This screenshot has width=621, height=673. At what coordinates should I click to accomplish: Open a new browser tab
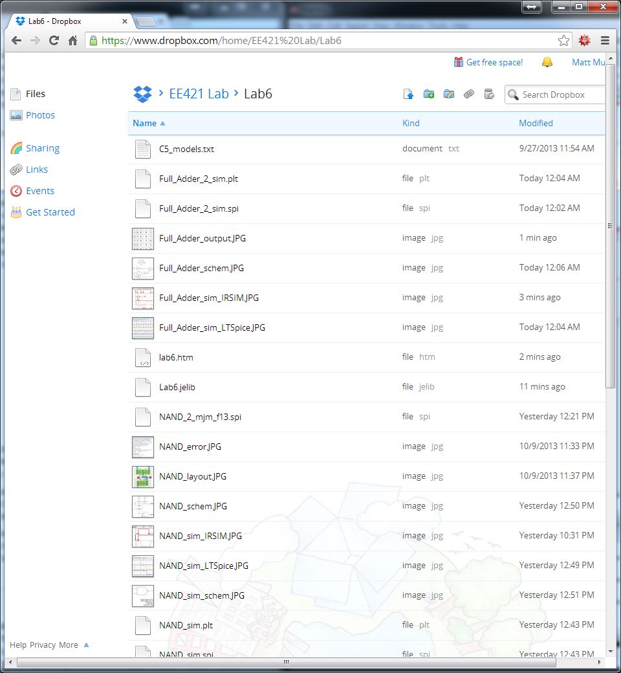145,21
